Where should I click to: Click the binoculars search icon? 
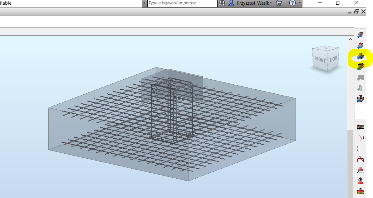[222, 3]
